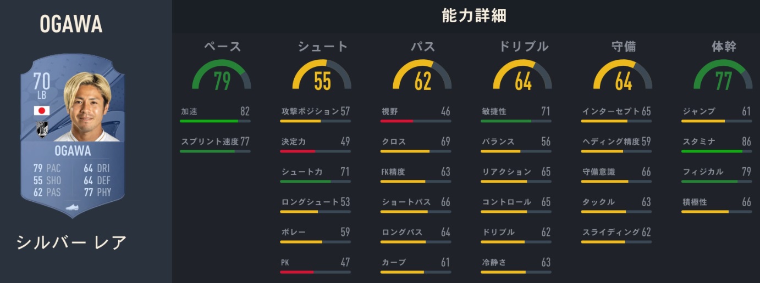
Task: Click the シュート gauge showing 55
Action: [x=322, y=76]
